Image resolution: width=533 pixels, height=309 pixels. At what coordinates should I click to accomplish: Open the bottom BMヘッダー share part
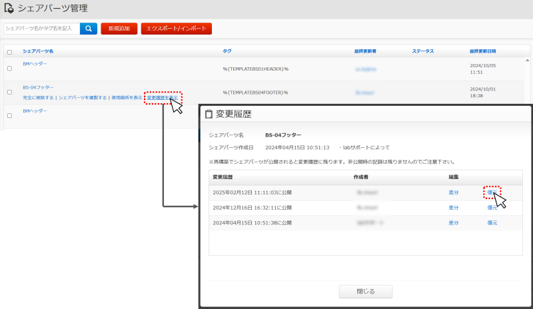pyautogui.click(x=35, y=111)
